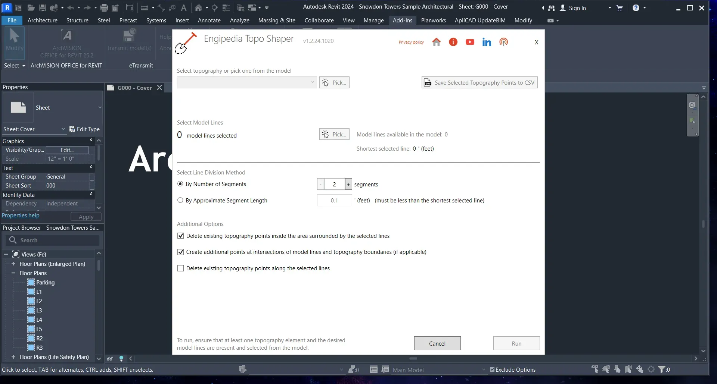Open the Collaborate ribbon tab
Screen dimensions: 717x384
319,21
